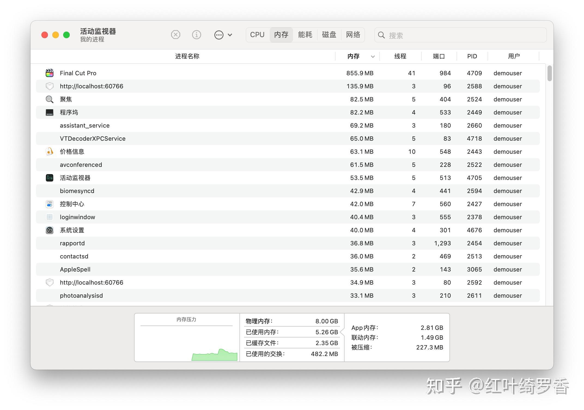Click the 活动监视器 terminal-style icon
584x410 pixels.
tap(49, 178)
